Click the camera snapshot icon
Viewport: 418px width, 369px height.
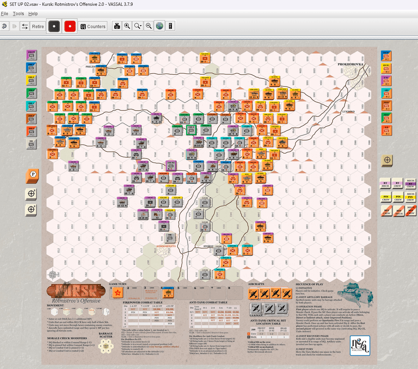click(117, 26)
